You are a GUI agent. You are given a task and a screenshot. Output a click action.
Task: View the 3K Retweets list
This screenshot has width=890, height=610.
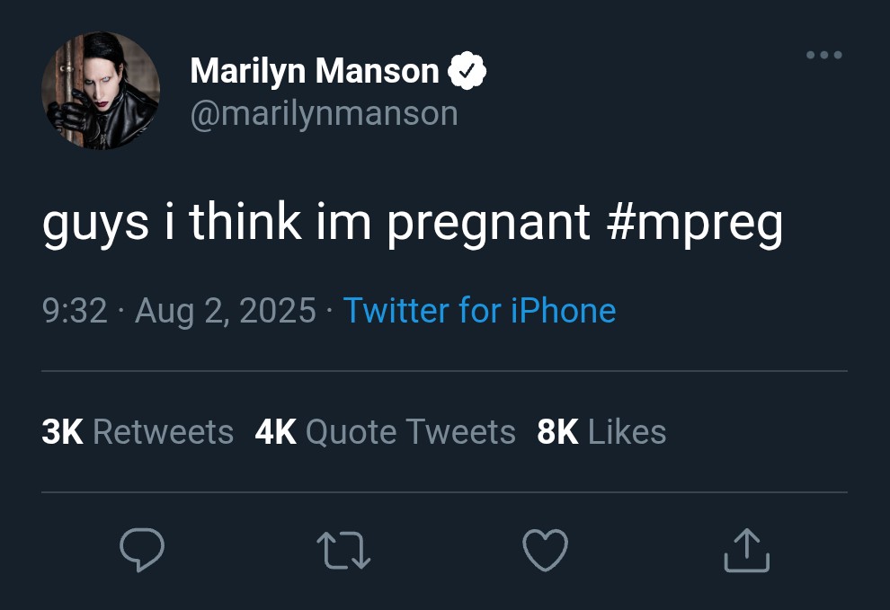pyautogui.click(x=138, y=432)
